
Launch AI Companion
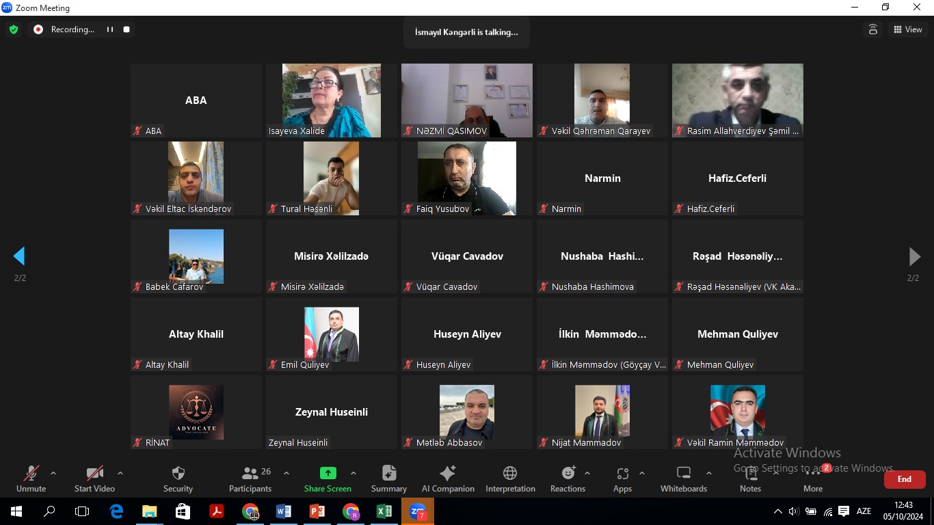pyautogui.click(x=448, y=479)
